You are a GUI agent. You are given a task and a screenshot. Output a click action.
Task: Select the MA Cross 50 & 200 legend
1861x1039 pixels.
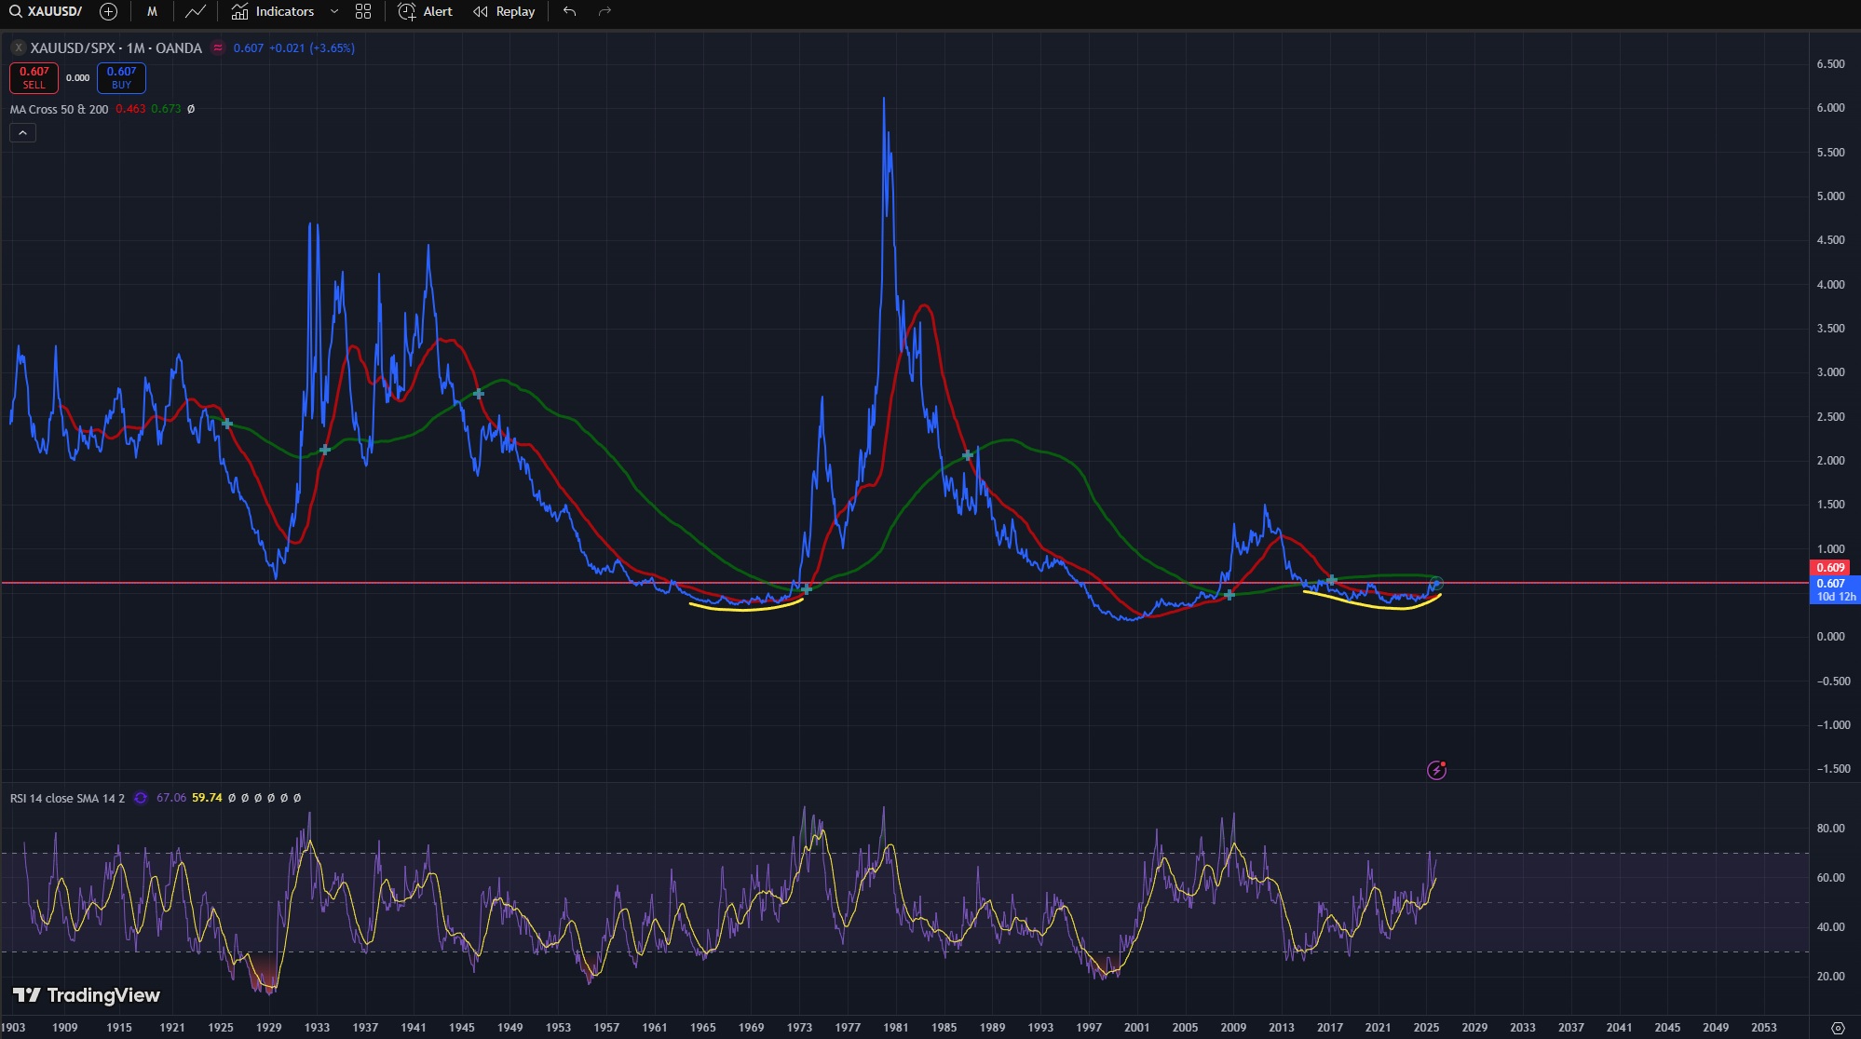tap(59, 109)
